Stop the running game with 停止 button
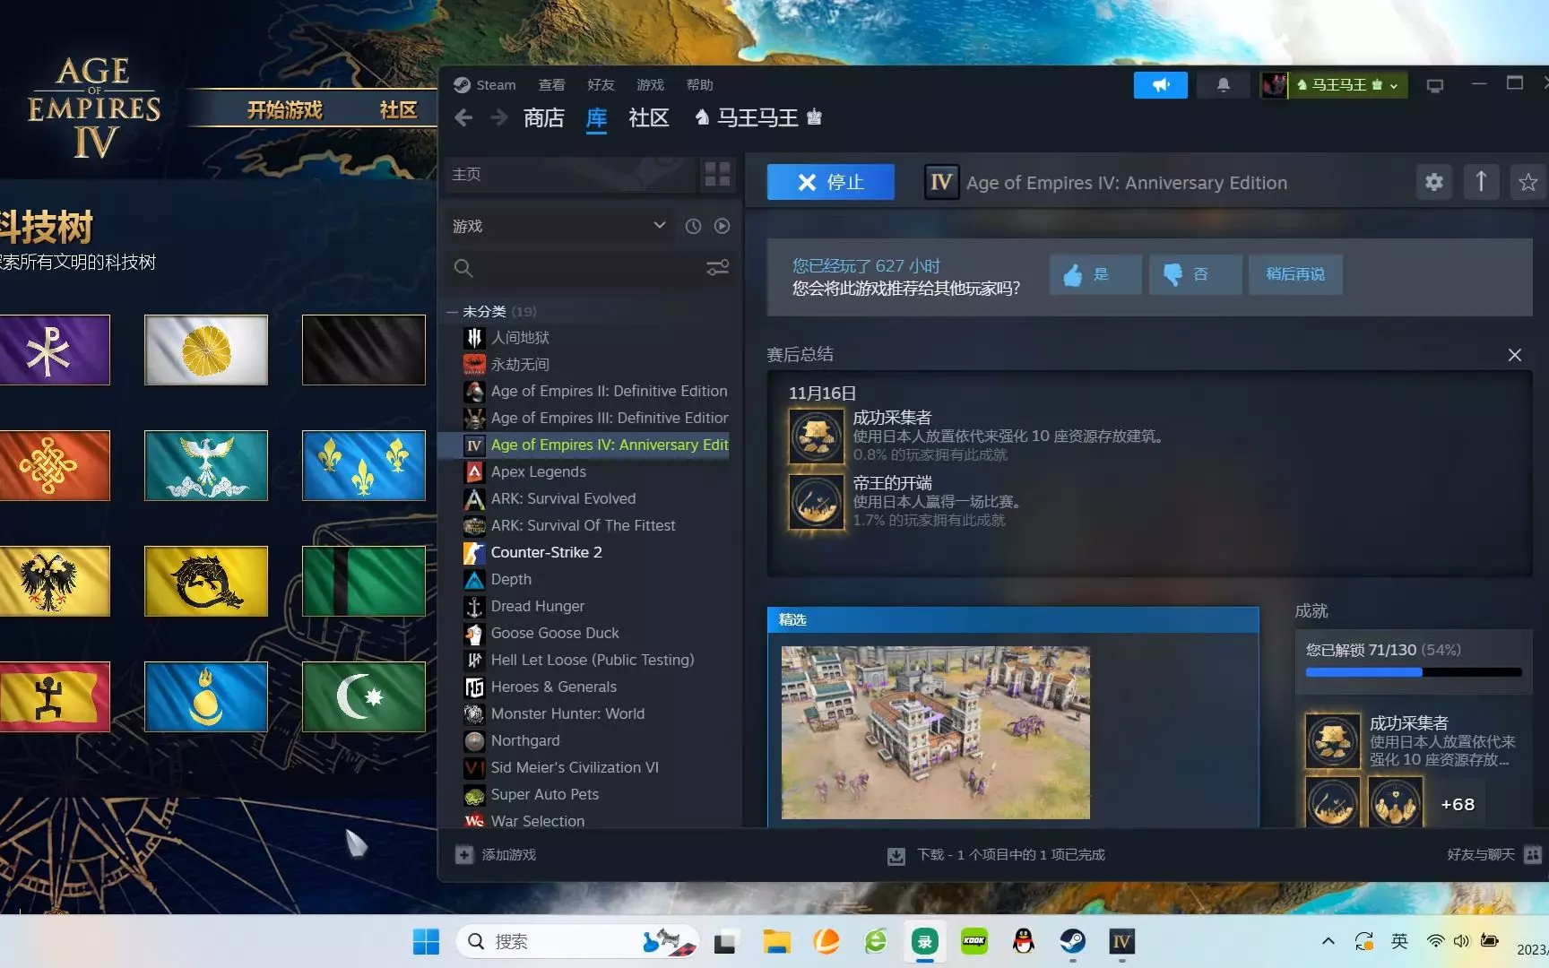1549x968 pixels. pyautogui.click(x=831, y=182)
